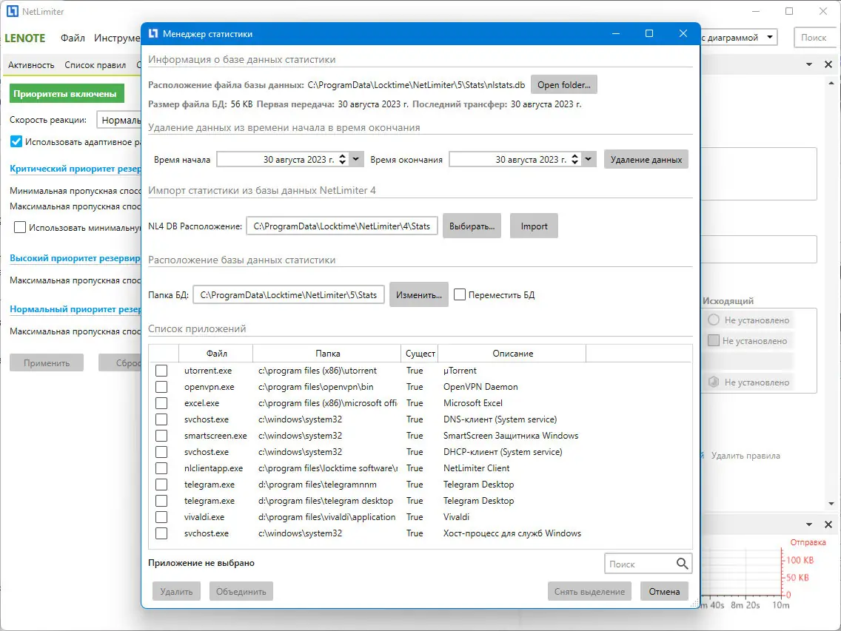
Task: Select the first 'Не установлено' radio button
Action: click(714, 320)
